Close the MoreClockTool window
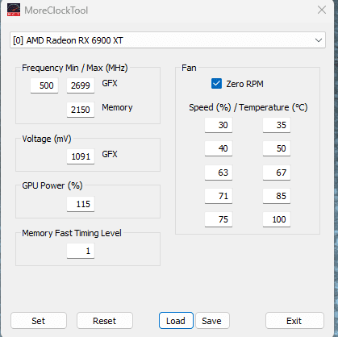338x337 pixels. point(322,10)
